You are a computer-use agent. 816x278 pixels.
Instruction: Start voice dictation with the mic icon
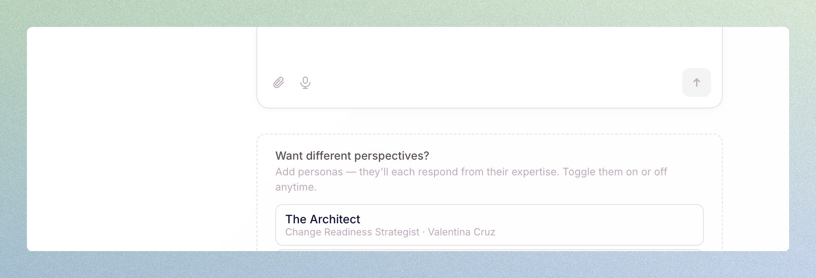point(305,83)
